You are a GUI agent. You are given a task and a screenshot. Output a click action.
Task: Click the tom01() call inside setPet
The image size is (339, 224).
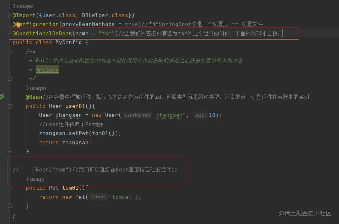click(x=103, y=133)
